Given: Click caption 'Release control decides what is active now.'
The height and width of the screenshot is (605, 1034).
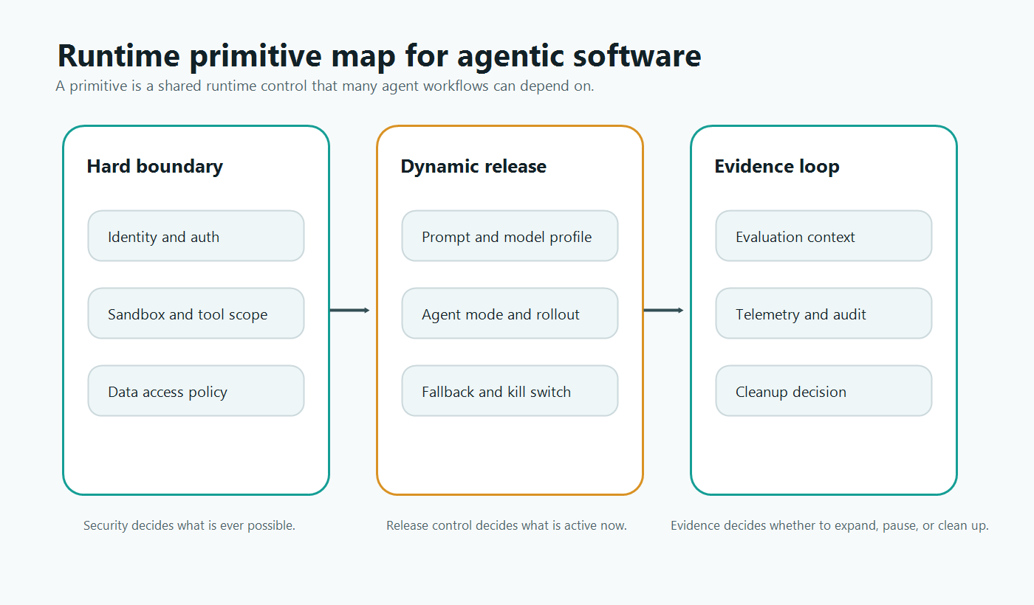Looking at the screenshot, I should [507, 526].
